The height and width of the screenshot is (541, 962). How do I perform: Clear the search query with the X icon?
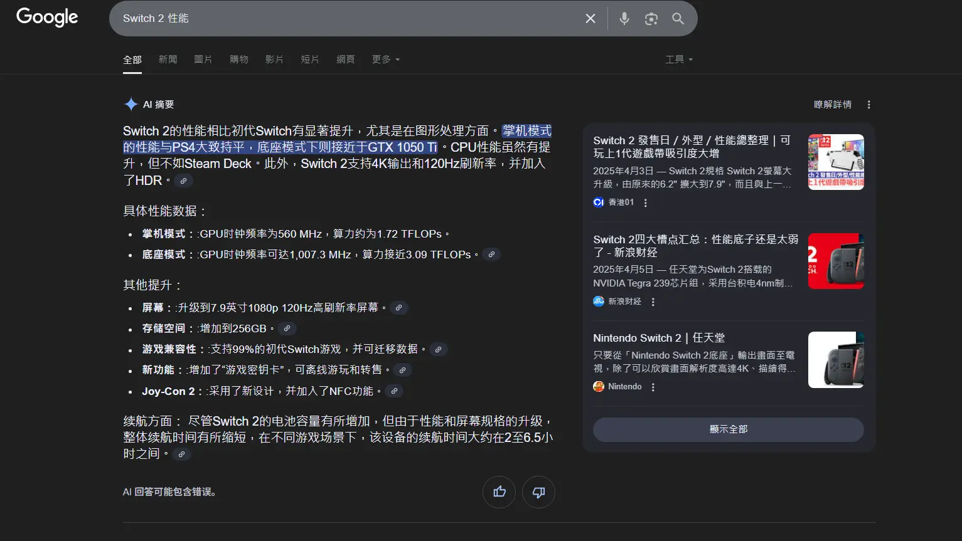click(590, 18)
